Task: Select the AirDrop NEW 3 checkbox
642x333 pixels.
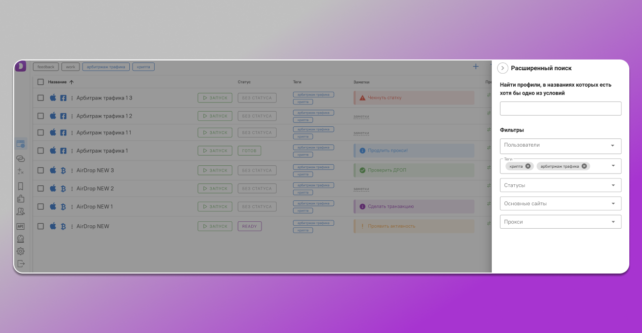Action: pos(41,171)
